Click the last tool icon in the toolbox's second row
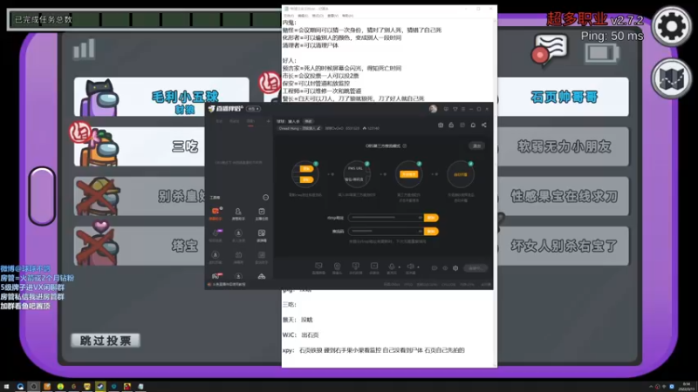This screenshot has width=698, height=392. (x=261, y=234)
